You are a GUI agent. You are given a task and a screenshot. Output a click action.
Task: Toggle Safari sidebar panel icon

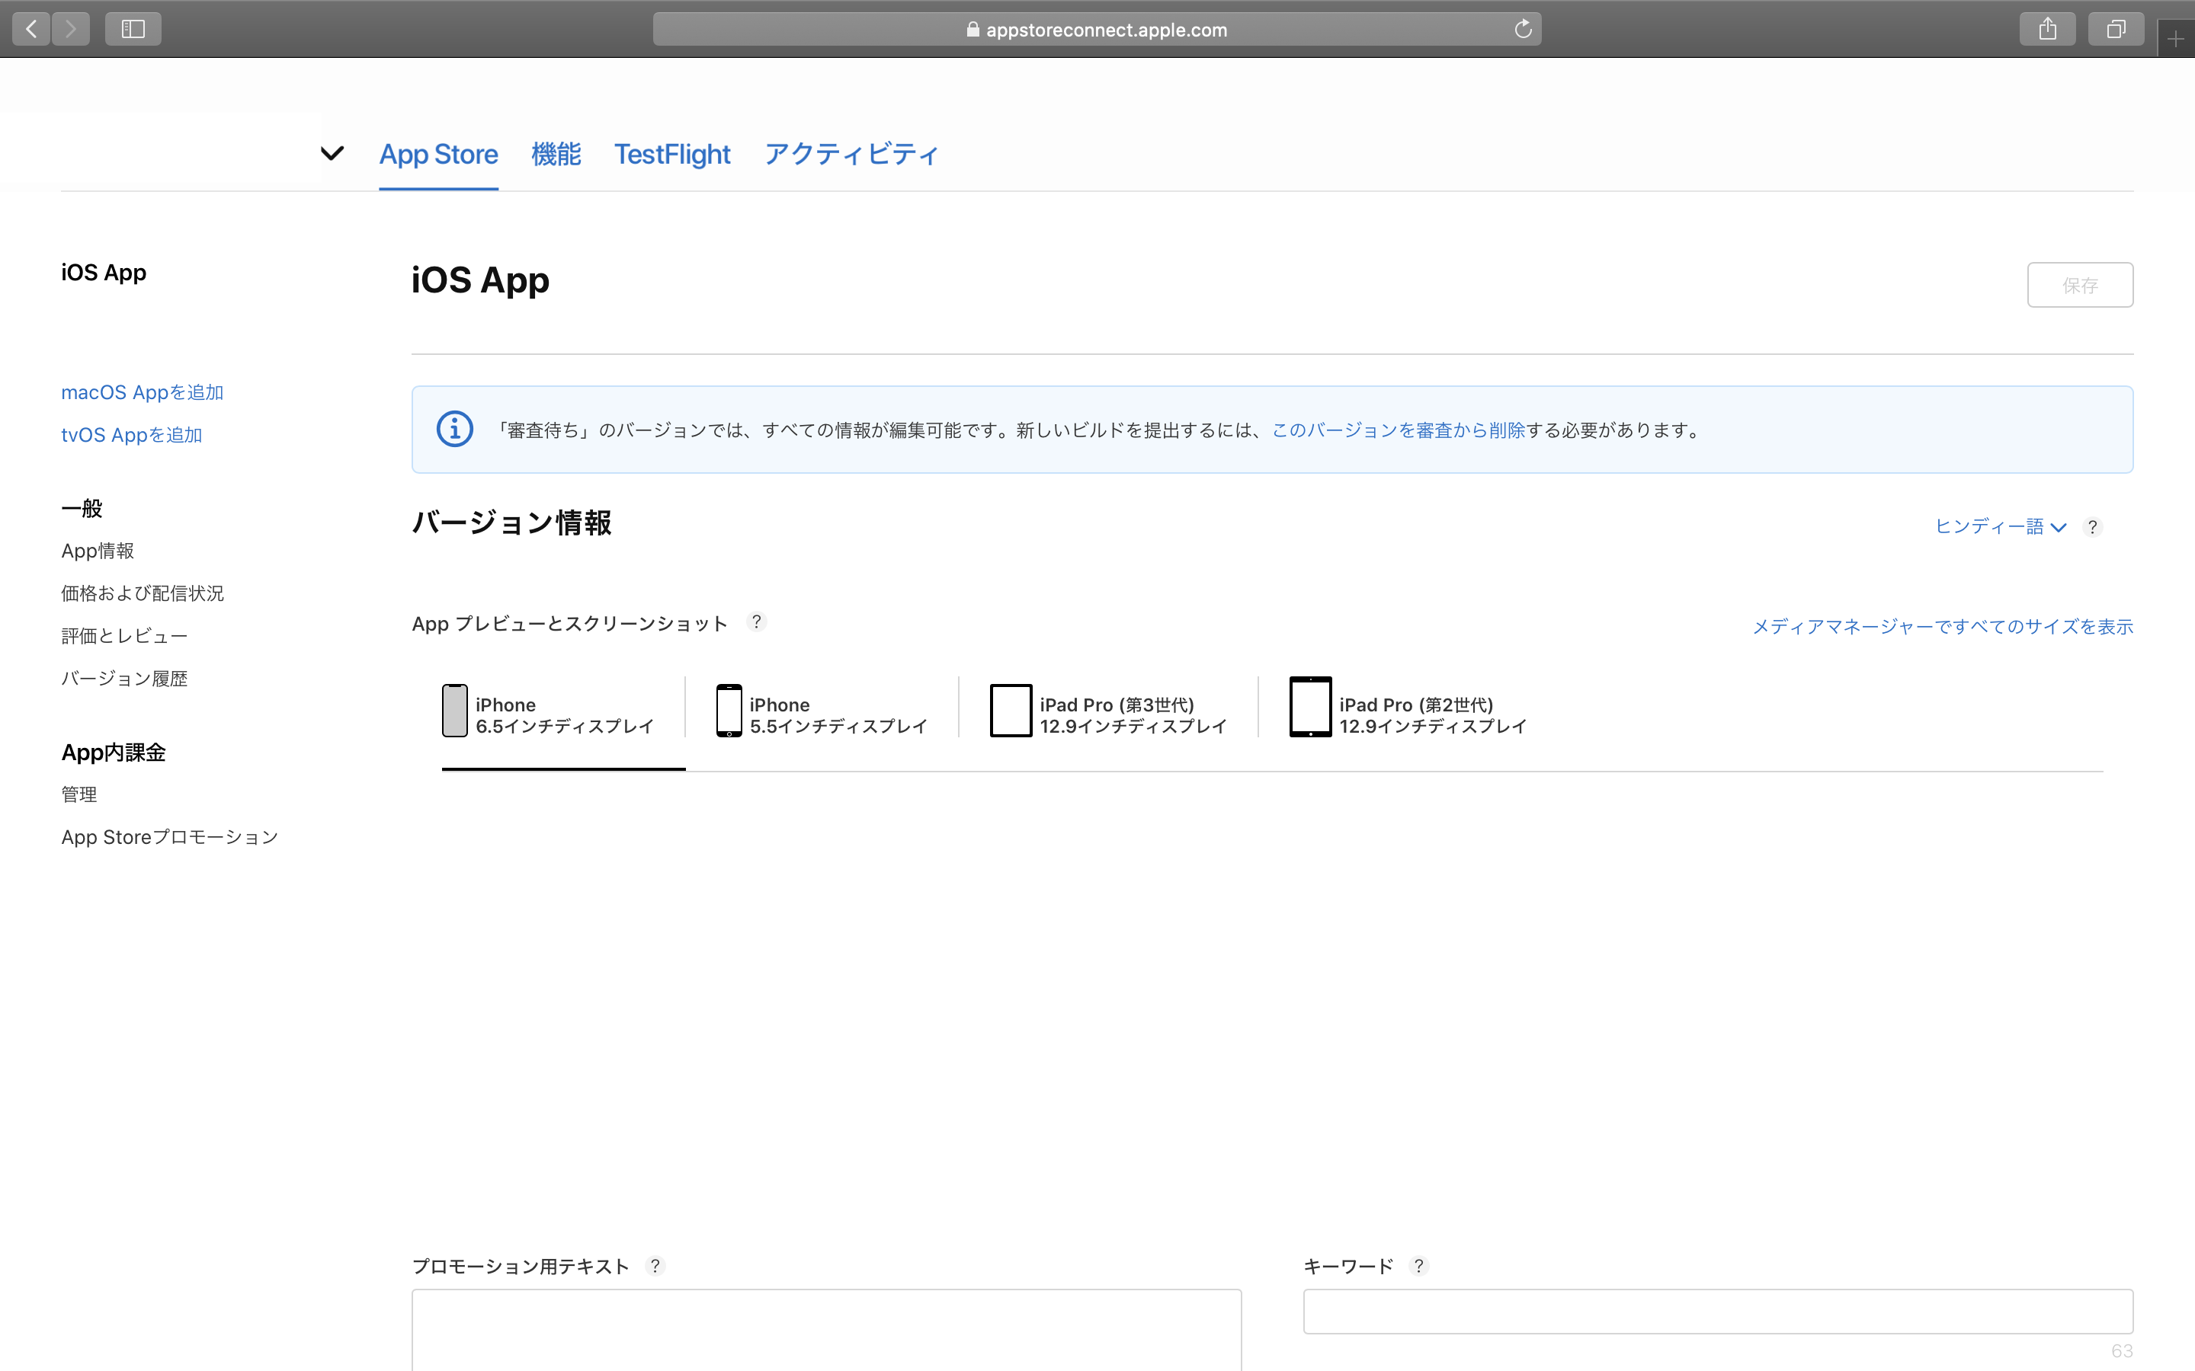[x=133, y=29]
